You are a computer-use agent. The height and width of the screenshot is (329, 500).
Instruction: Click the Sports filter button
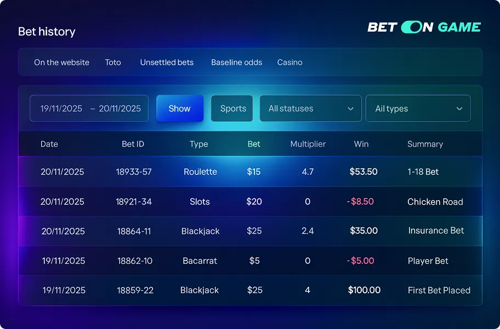(x=233, y=109)
